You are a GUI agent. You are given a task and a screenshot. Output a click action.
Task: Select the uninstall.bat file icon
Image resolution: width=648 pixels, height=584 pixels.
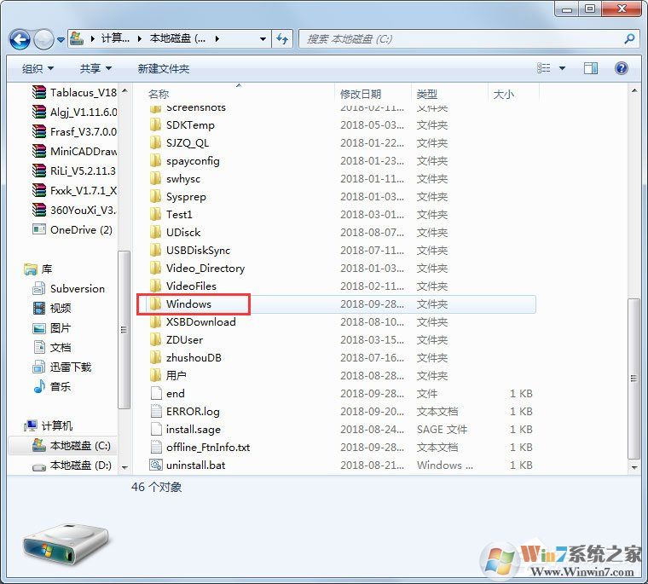(156, 465)
